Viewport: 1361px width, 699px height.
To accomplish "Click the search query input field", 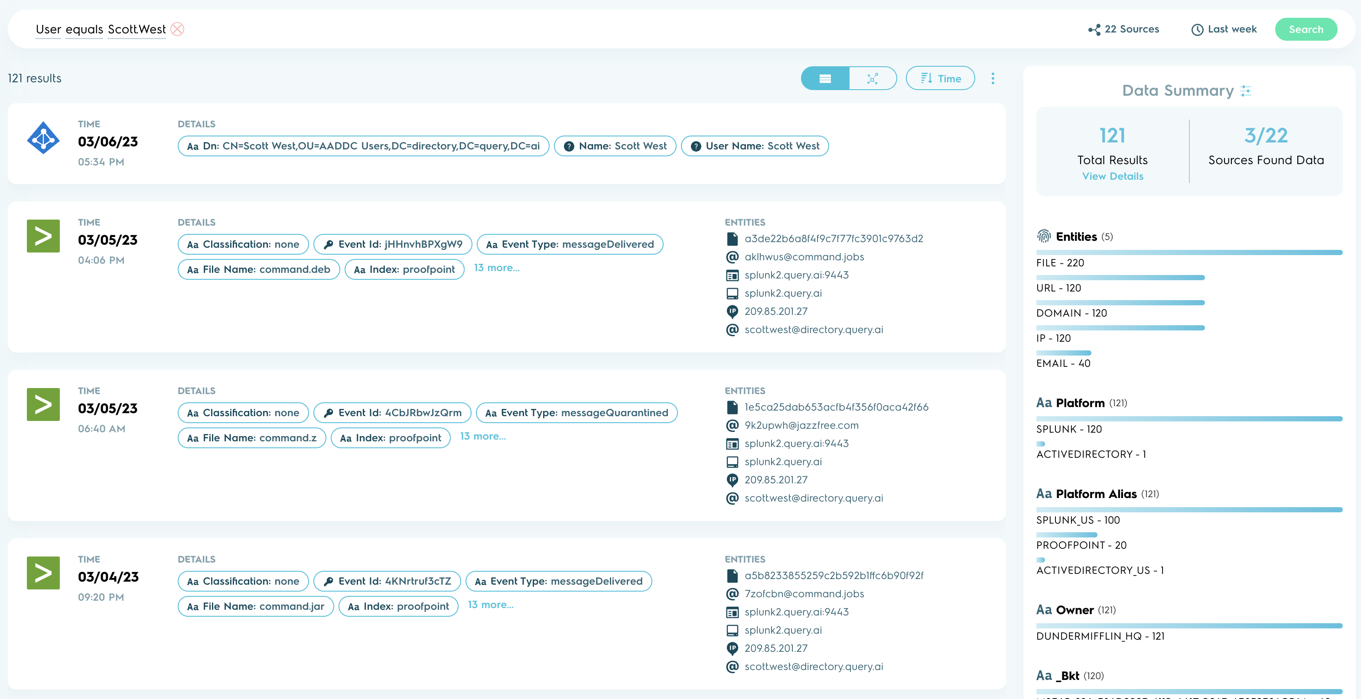I will pos(581,29).
